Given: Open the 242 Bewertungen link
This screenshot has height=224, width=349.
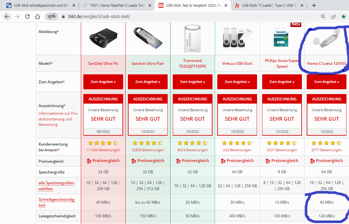Looking at the screenshot, I should [x=237, y=150].
